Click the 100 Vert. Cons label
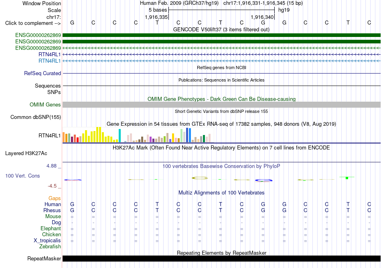Screen dimensions: 381x268 [22, 176]
